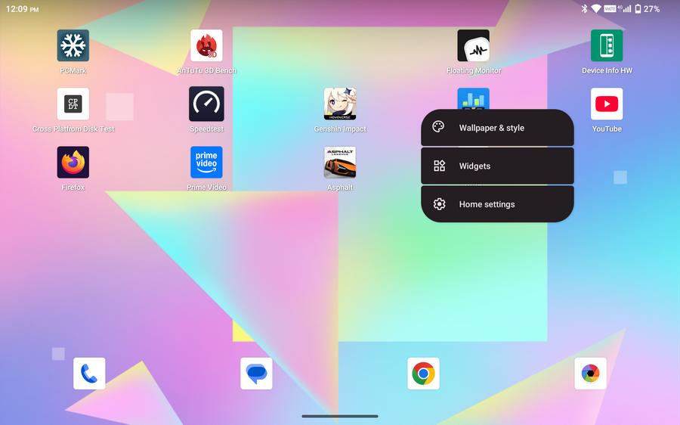Image resolution: width=680 pixels, height=425 pixels.
Task: Tap the navigation gesture bar at bottom
Action: [340, 416]
